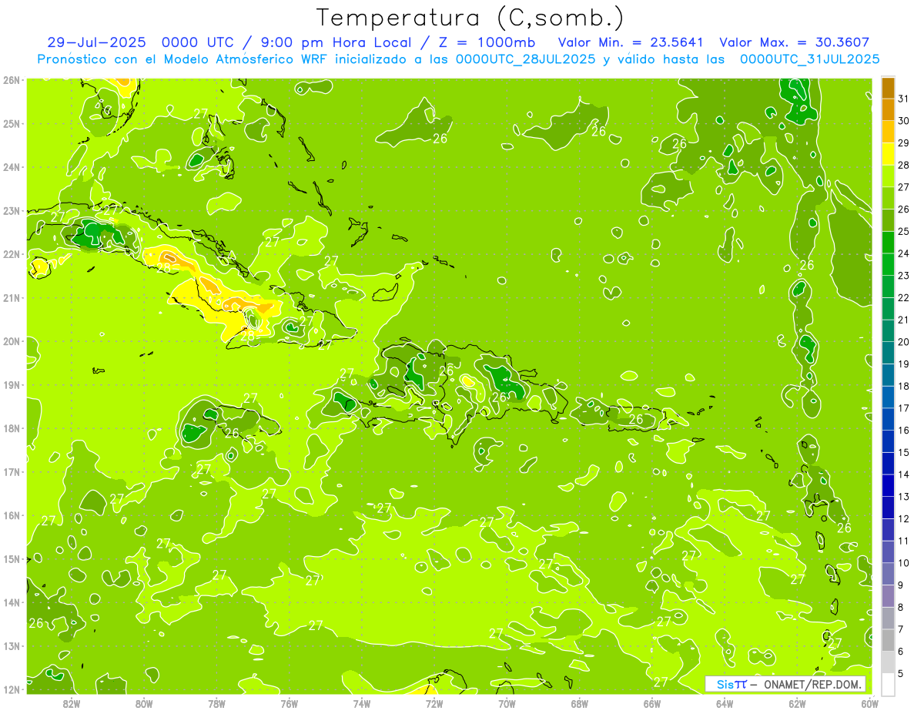Click the 23N latitude axis label
The image size is (924, 714).
tap(12, 210)
